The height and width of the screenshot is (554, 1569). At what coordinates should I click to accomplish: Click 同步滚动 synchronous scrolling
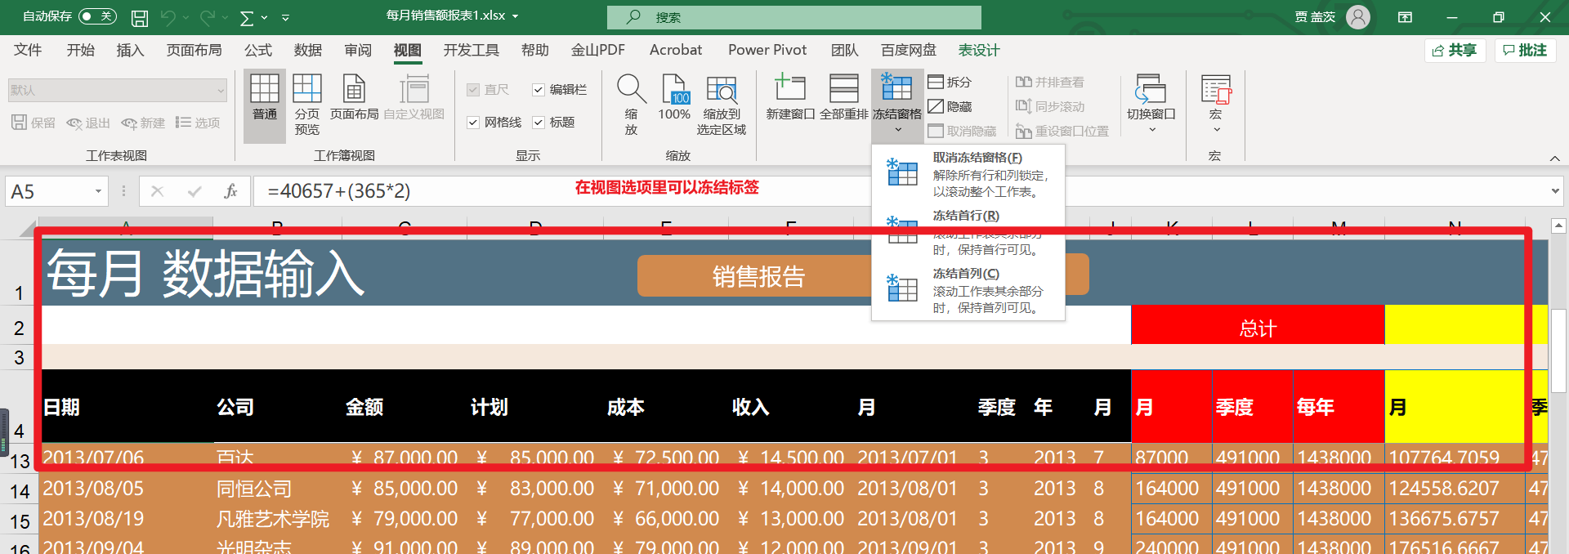pyautogui.click(x=1050, y=106)
